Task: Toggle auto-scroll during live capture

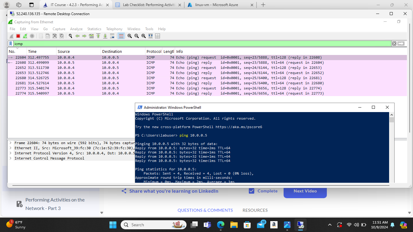Action: pyautogui.click(x=112, y=36)
